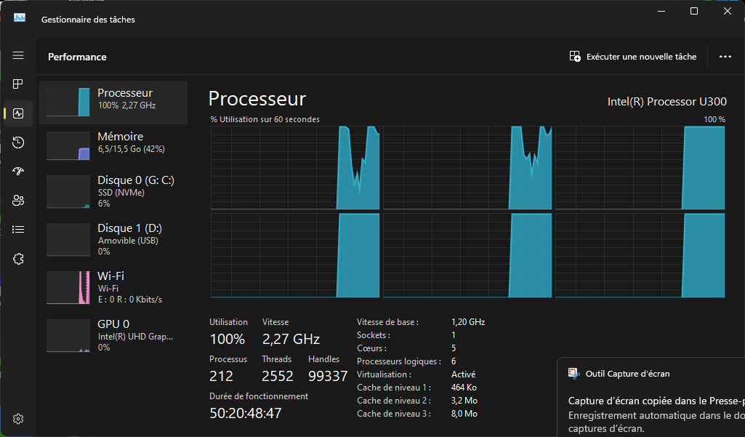The height and width of the screenshot is (437, 745).
Task: Maximize the Task Manager window
Action: [694, 11]
